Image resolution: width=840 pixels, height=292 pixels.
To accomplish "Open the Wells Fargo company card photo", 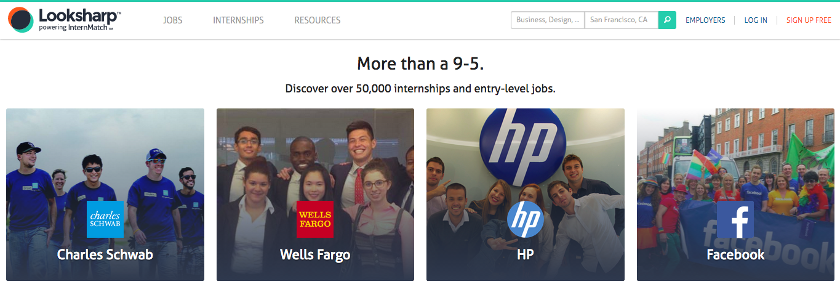I will (315, 195).
